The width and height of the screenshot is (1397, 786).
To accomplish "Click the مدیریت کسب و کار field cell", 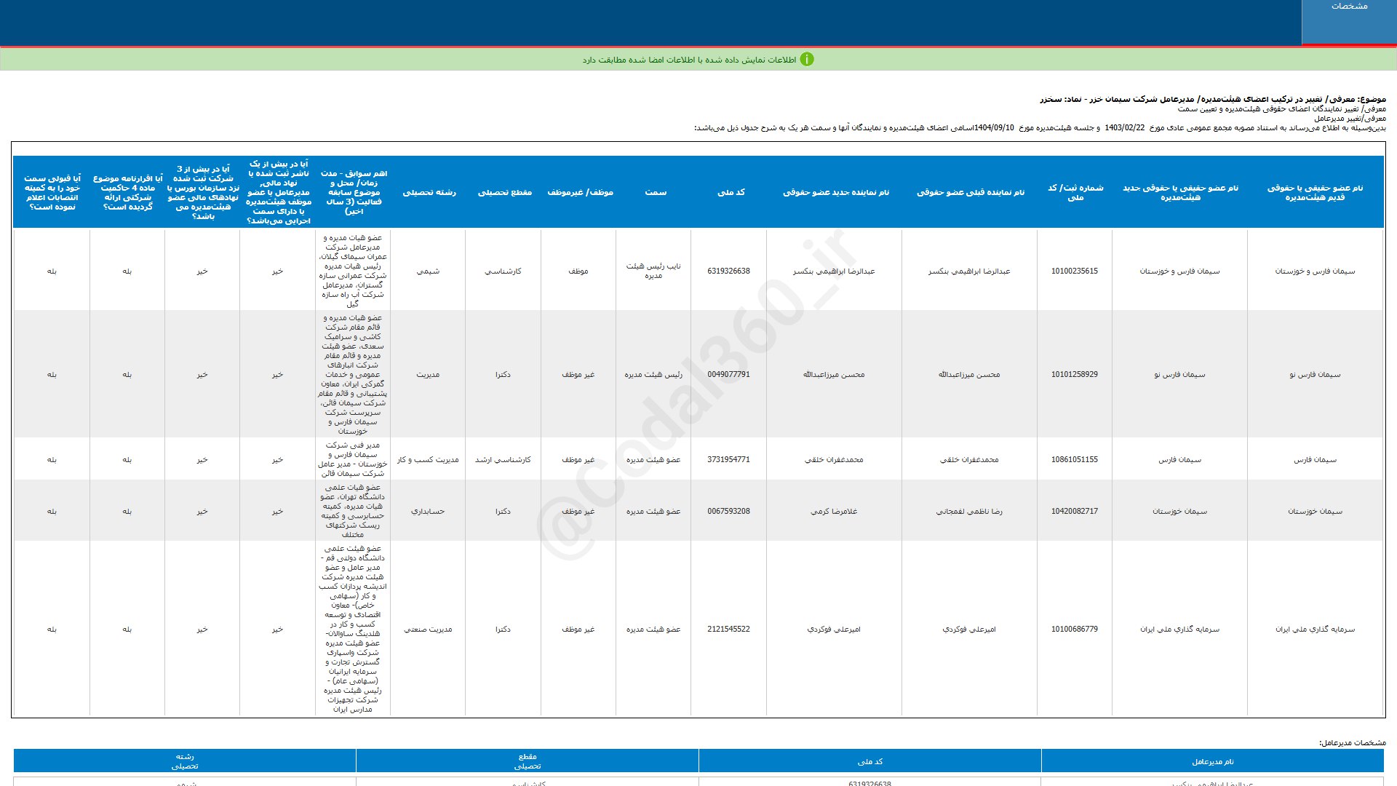I will (x=428, y=459).
